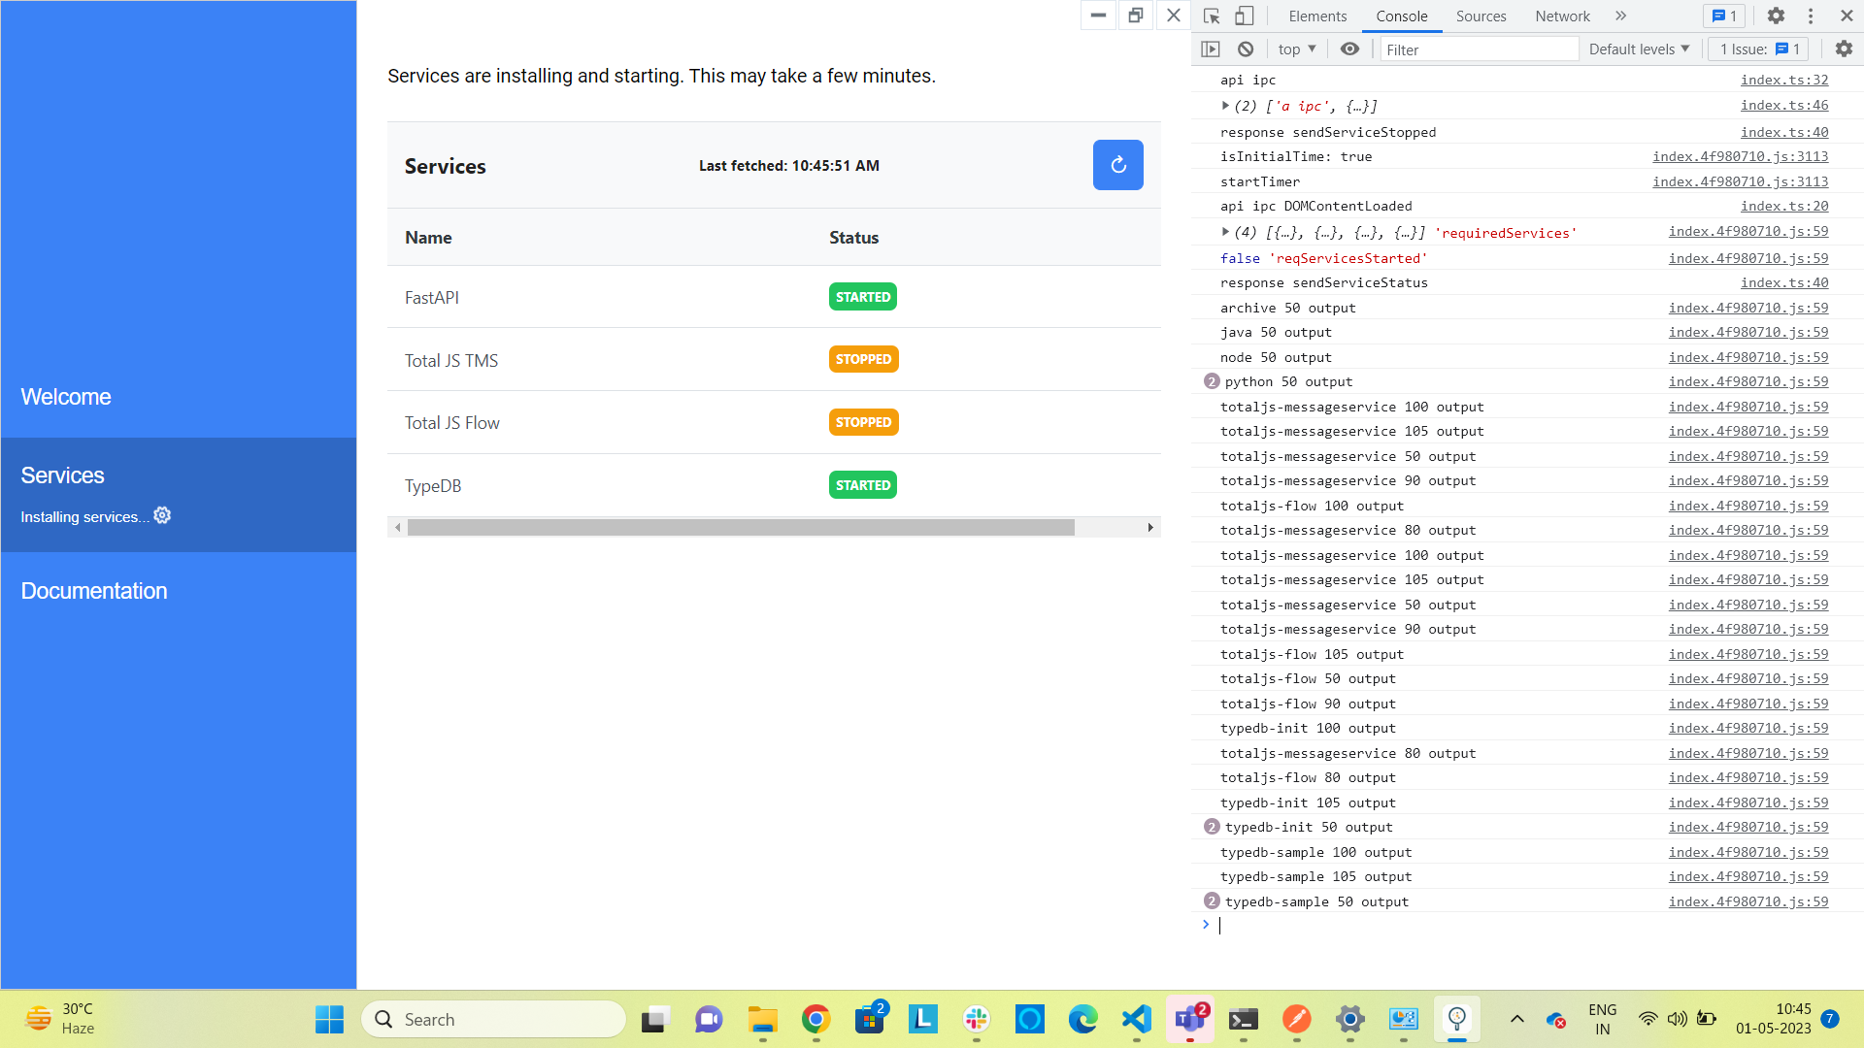Expand the requiredServices array in the console
The width and height of the screenshot is (1864, 1048).
click(x=1226, y=231)
